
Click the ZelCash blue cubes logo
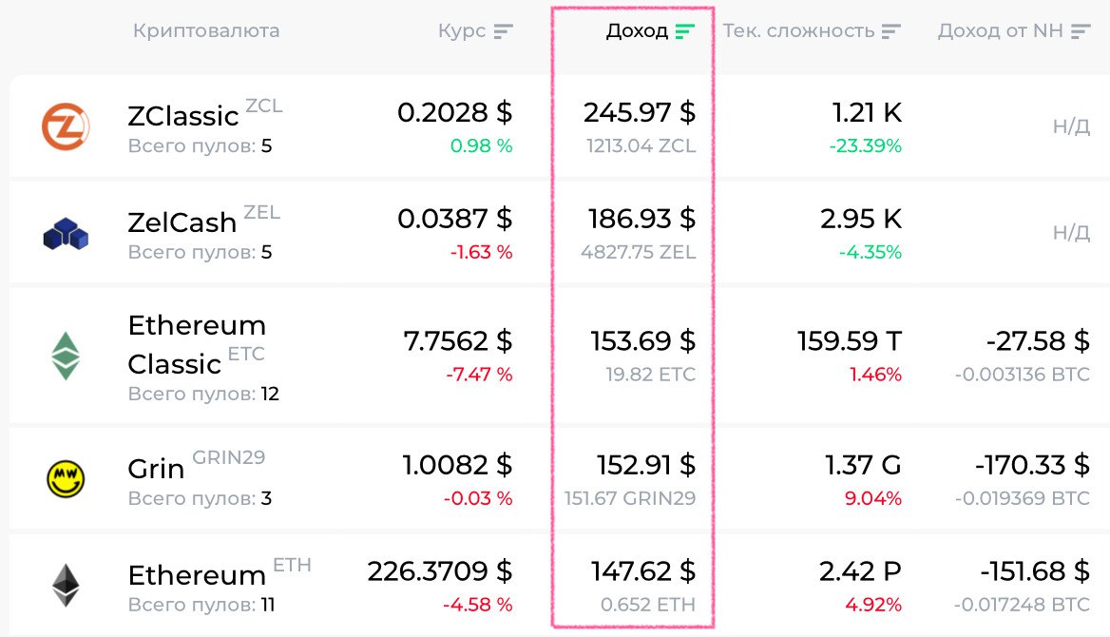click(66, 234)
